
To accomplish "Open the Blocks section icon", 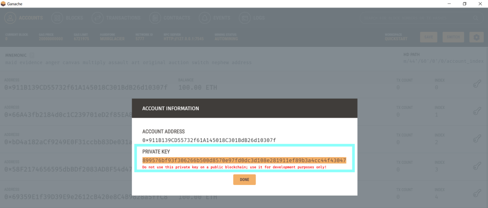I will click(57, 18).
